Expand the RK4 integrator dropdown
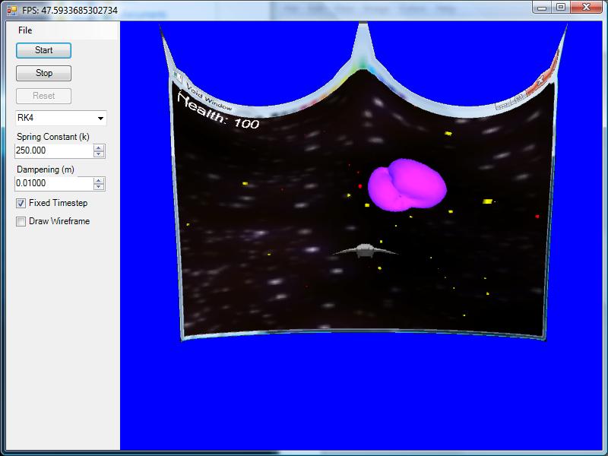Viewport: 608px width, 456px height. 100,119
